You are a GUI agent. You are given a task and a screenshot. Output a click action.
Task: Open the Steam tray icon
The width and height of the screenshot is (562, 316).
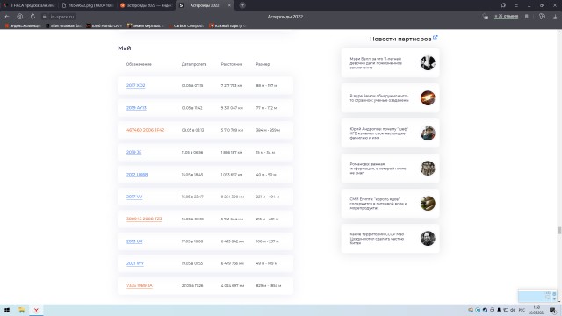click(485, 310)
